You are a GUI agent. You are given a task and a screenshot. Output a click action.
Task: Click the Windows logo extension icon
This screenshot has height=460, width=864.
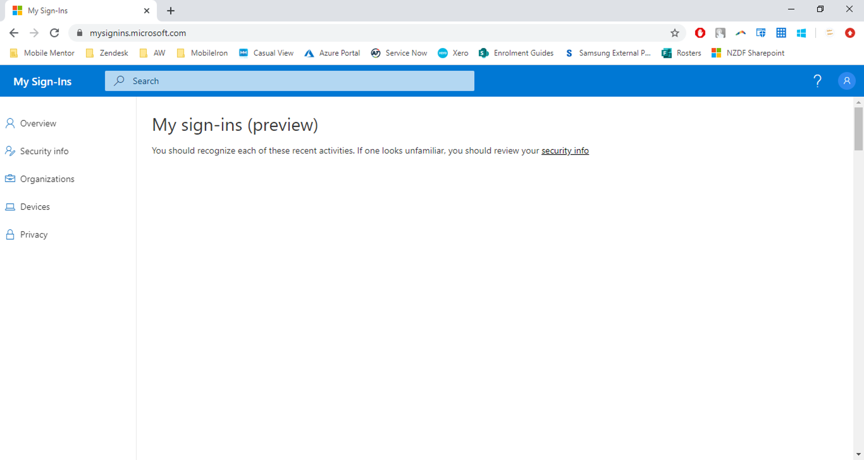(801, 33)
